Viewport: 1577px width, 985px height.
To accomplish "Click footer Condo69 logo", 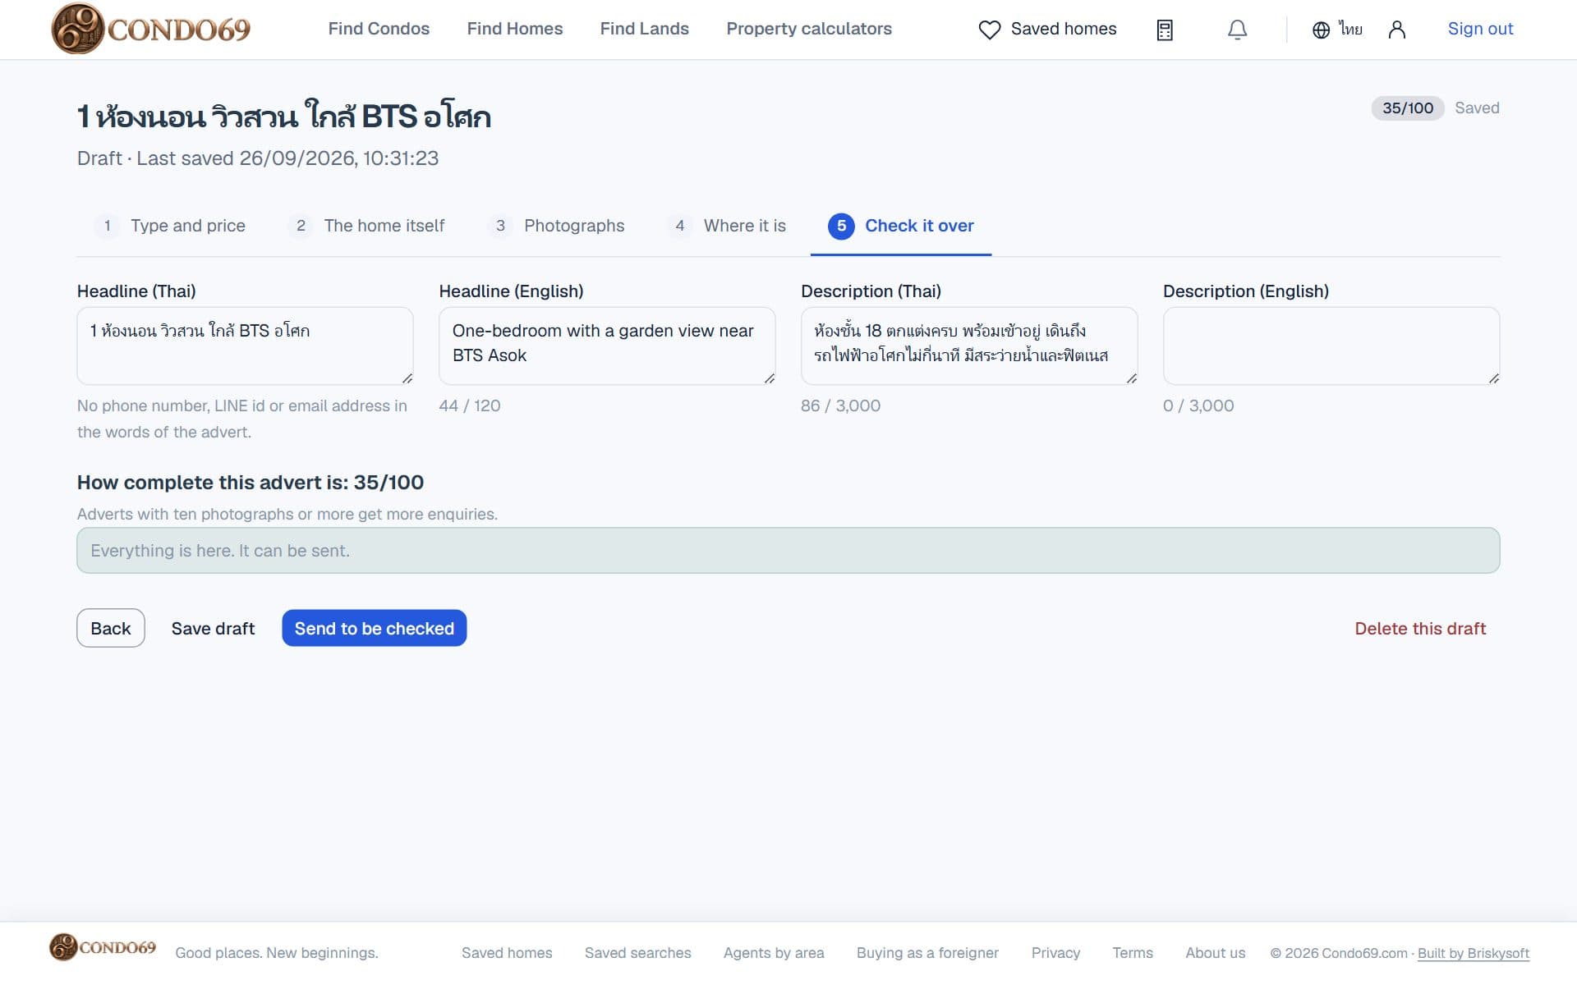I will (103, 947).
